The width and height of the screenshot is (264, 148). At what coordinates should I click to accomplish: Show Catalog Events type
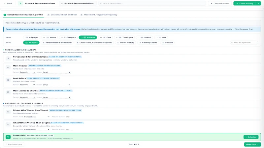(x=148, y=43)
